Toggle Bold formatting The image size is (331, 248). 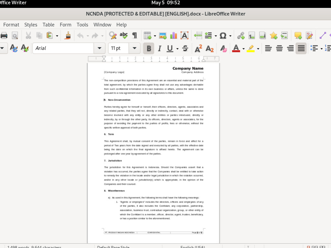pyautogui.click(x=149, y=49)
